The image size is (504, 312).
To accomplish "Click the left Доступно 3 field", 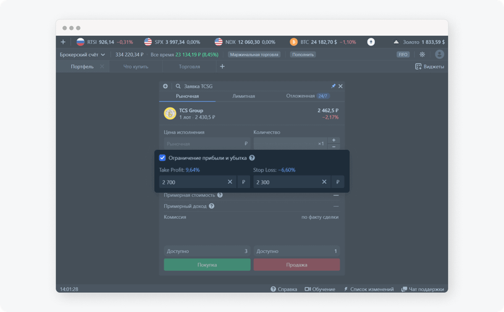I will 207,251.
